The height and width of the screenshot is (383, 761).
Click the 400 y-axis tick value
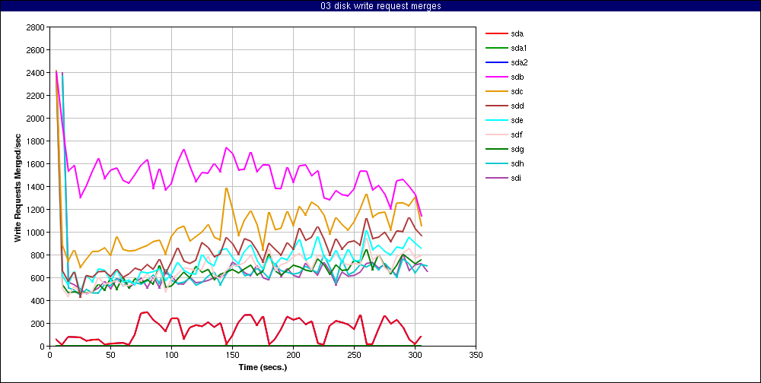pos(39,301)
